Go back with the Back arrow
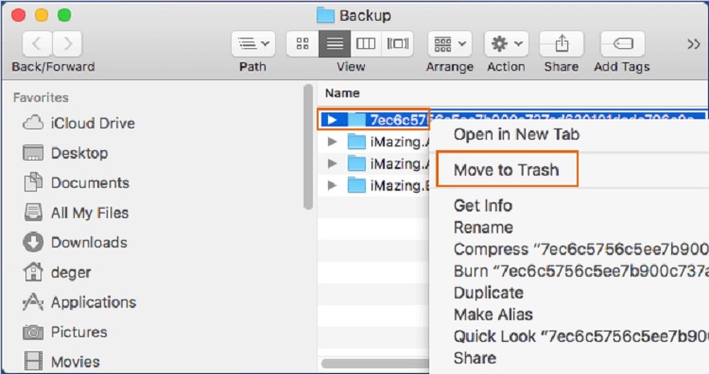Image resolution: width=709 pixels, height=374 pixels. click(x=37, y=43)
